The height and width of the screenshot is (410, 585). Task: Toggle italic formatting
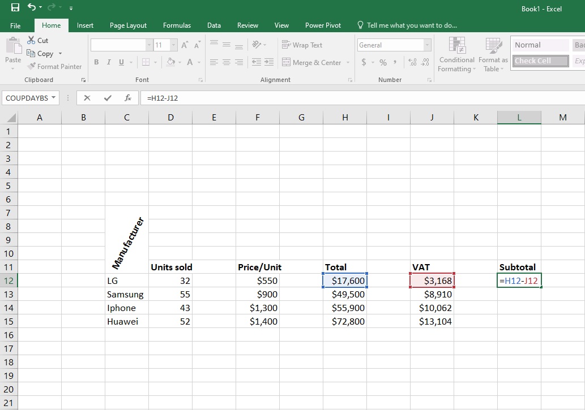pos(108,62)
